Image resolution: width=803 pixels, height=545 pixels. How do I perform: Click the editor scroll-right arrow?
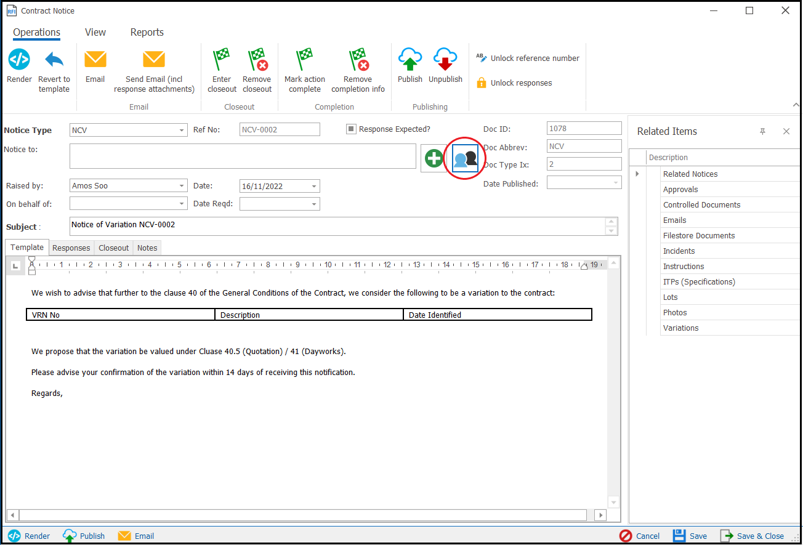(600, 515)
